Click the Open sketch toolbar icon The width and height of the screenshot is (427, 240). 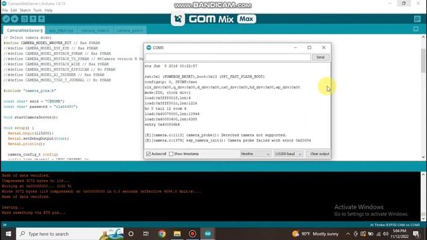pyautogui.click(x=33, y=19)
